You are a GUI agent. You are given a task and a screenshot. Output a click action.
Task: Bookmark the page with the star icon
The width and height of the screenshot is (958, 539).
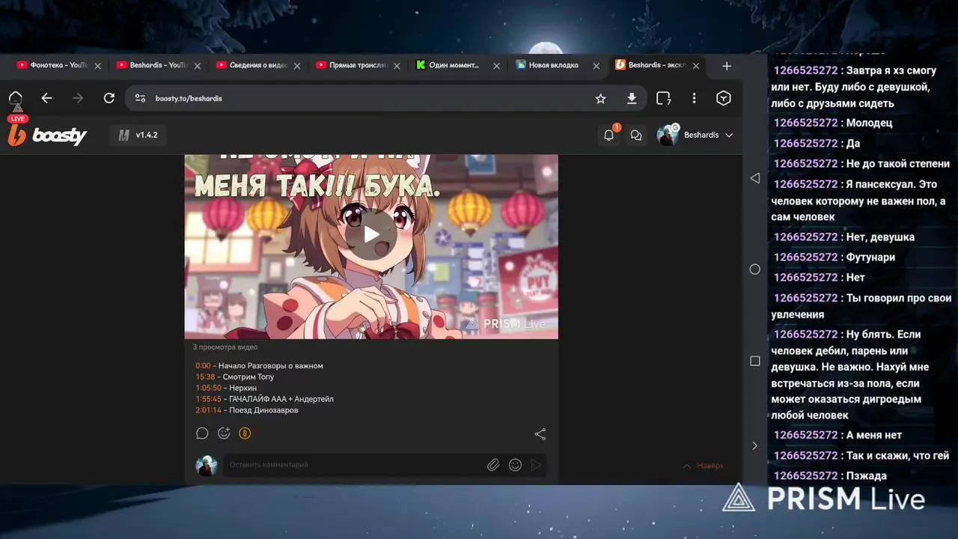click(600, 98)
